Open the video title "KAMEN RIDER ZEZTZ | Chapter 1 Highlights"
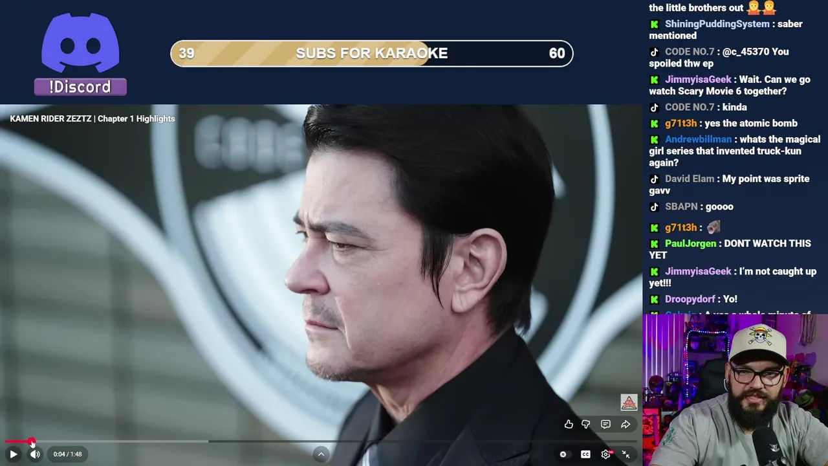This screenshot has width=828, height=466. 93,118
